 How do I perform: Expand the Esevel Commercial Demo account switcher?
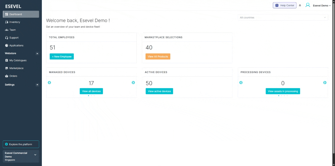pos(35,155)
